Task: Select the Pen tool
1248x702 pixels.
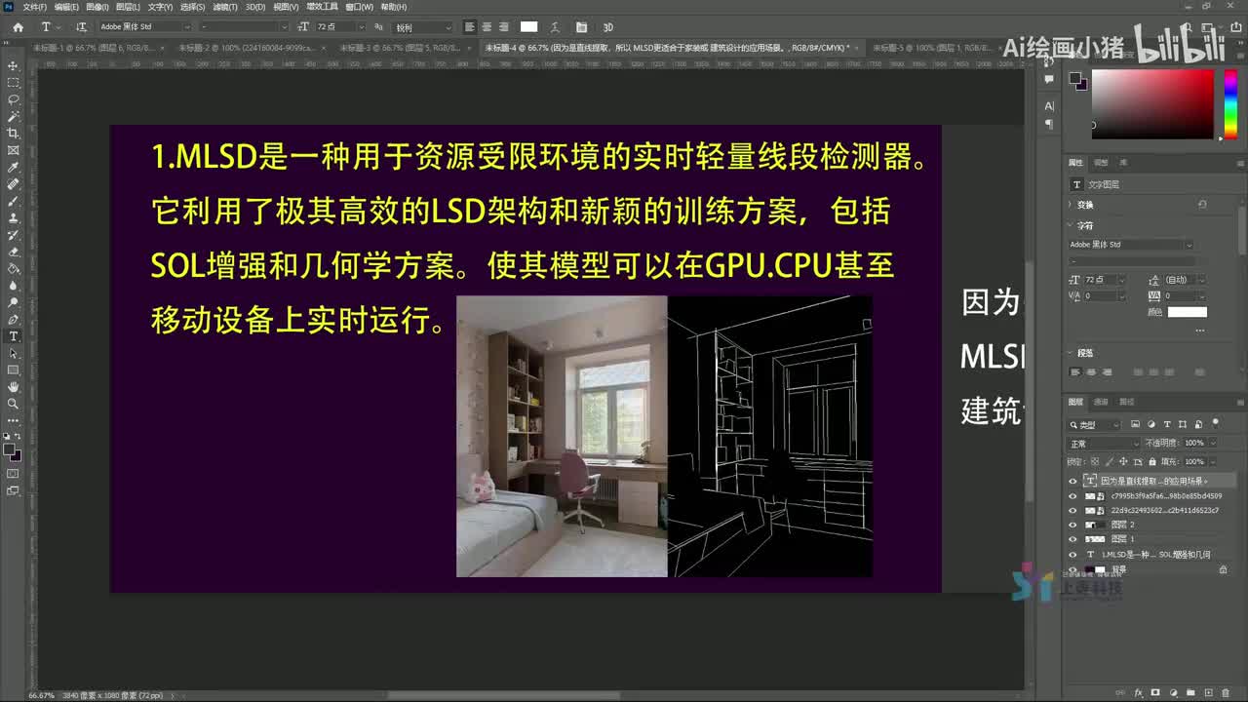Action: click(x=14, y=320)
